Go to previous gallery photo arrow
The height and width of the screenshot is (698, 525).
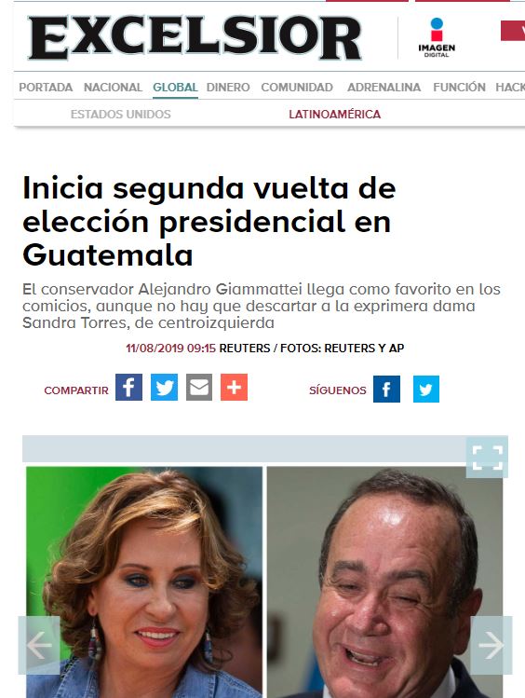tap(39, 645)
